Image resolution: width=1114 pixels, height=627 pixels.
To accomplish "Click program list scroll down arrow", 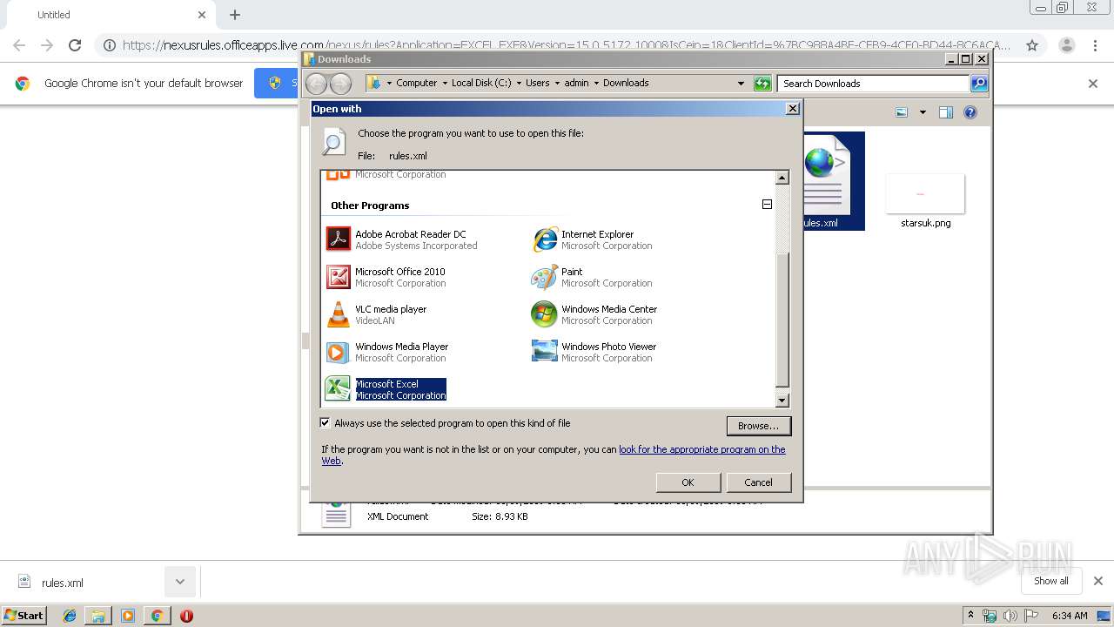I will (782, 401).
